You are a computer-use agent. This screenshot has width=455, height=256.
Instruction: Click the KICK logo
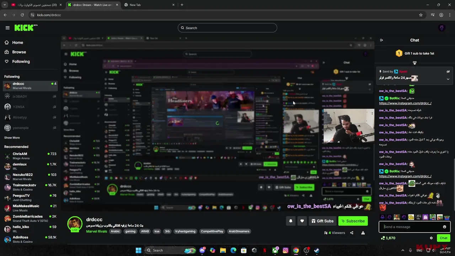pos(26,28)
